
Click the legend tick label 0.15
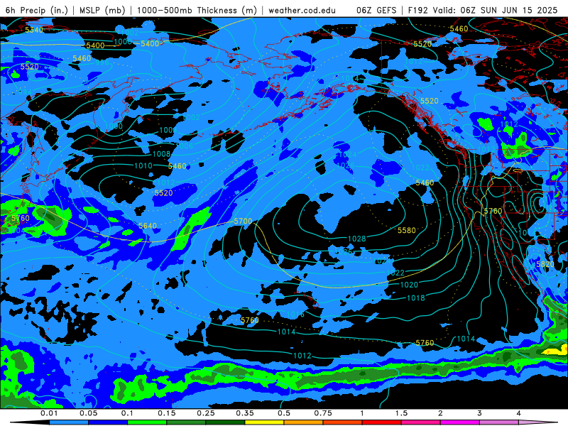click(x=167, y=413)
